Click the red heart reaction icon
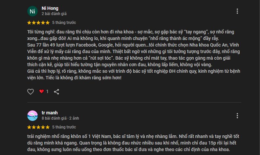The height and width of the screenshot is (155, 260). (x=41, y=91)
